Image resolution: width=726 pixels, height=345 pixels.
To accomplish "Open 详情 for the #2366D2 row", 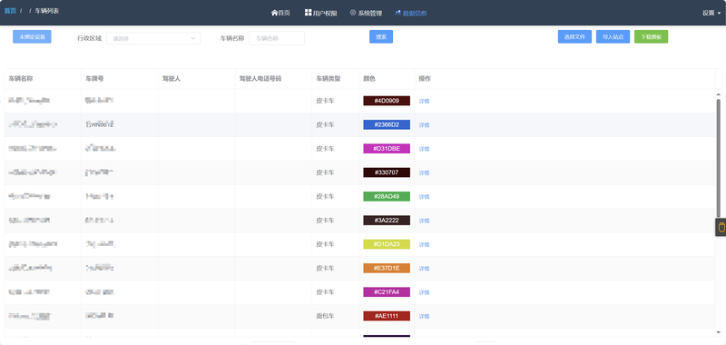I will click(424, 125).
